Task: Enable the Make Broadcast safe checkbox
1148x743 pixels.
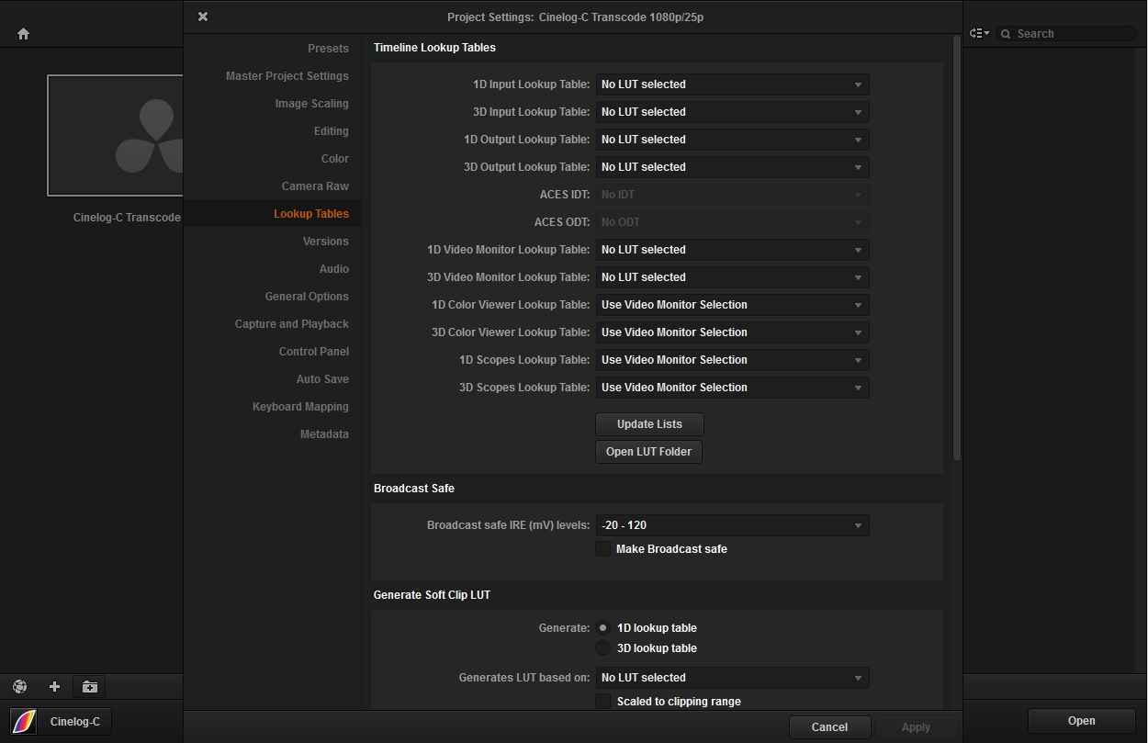Action: click(x=603, y=549)
